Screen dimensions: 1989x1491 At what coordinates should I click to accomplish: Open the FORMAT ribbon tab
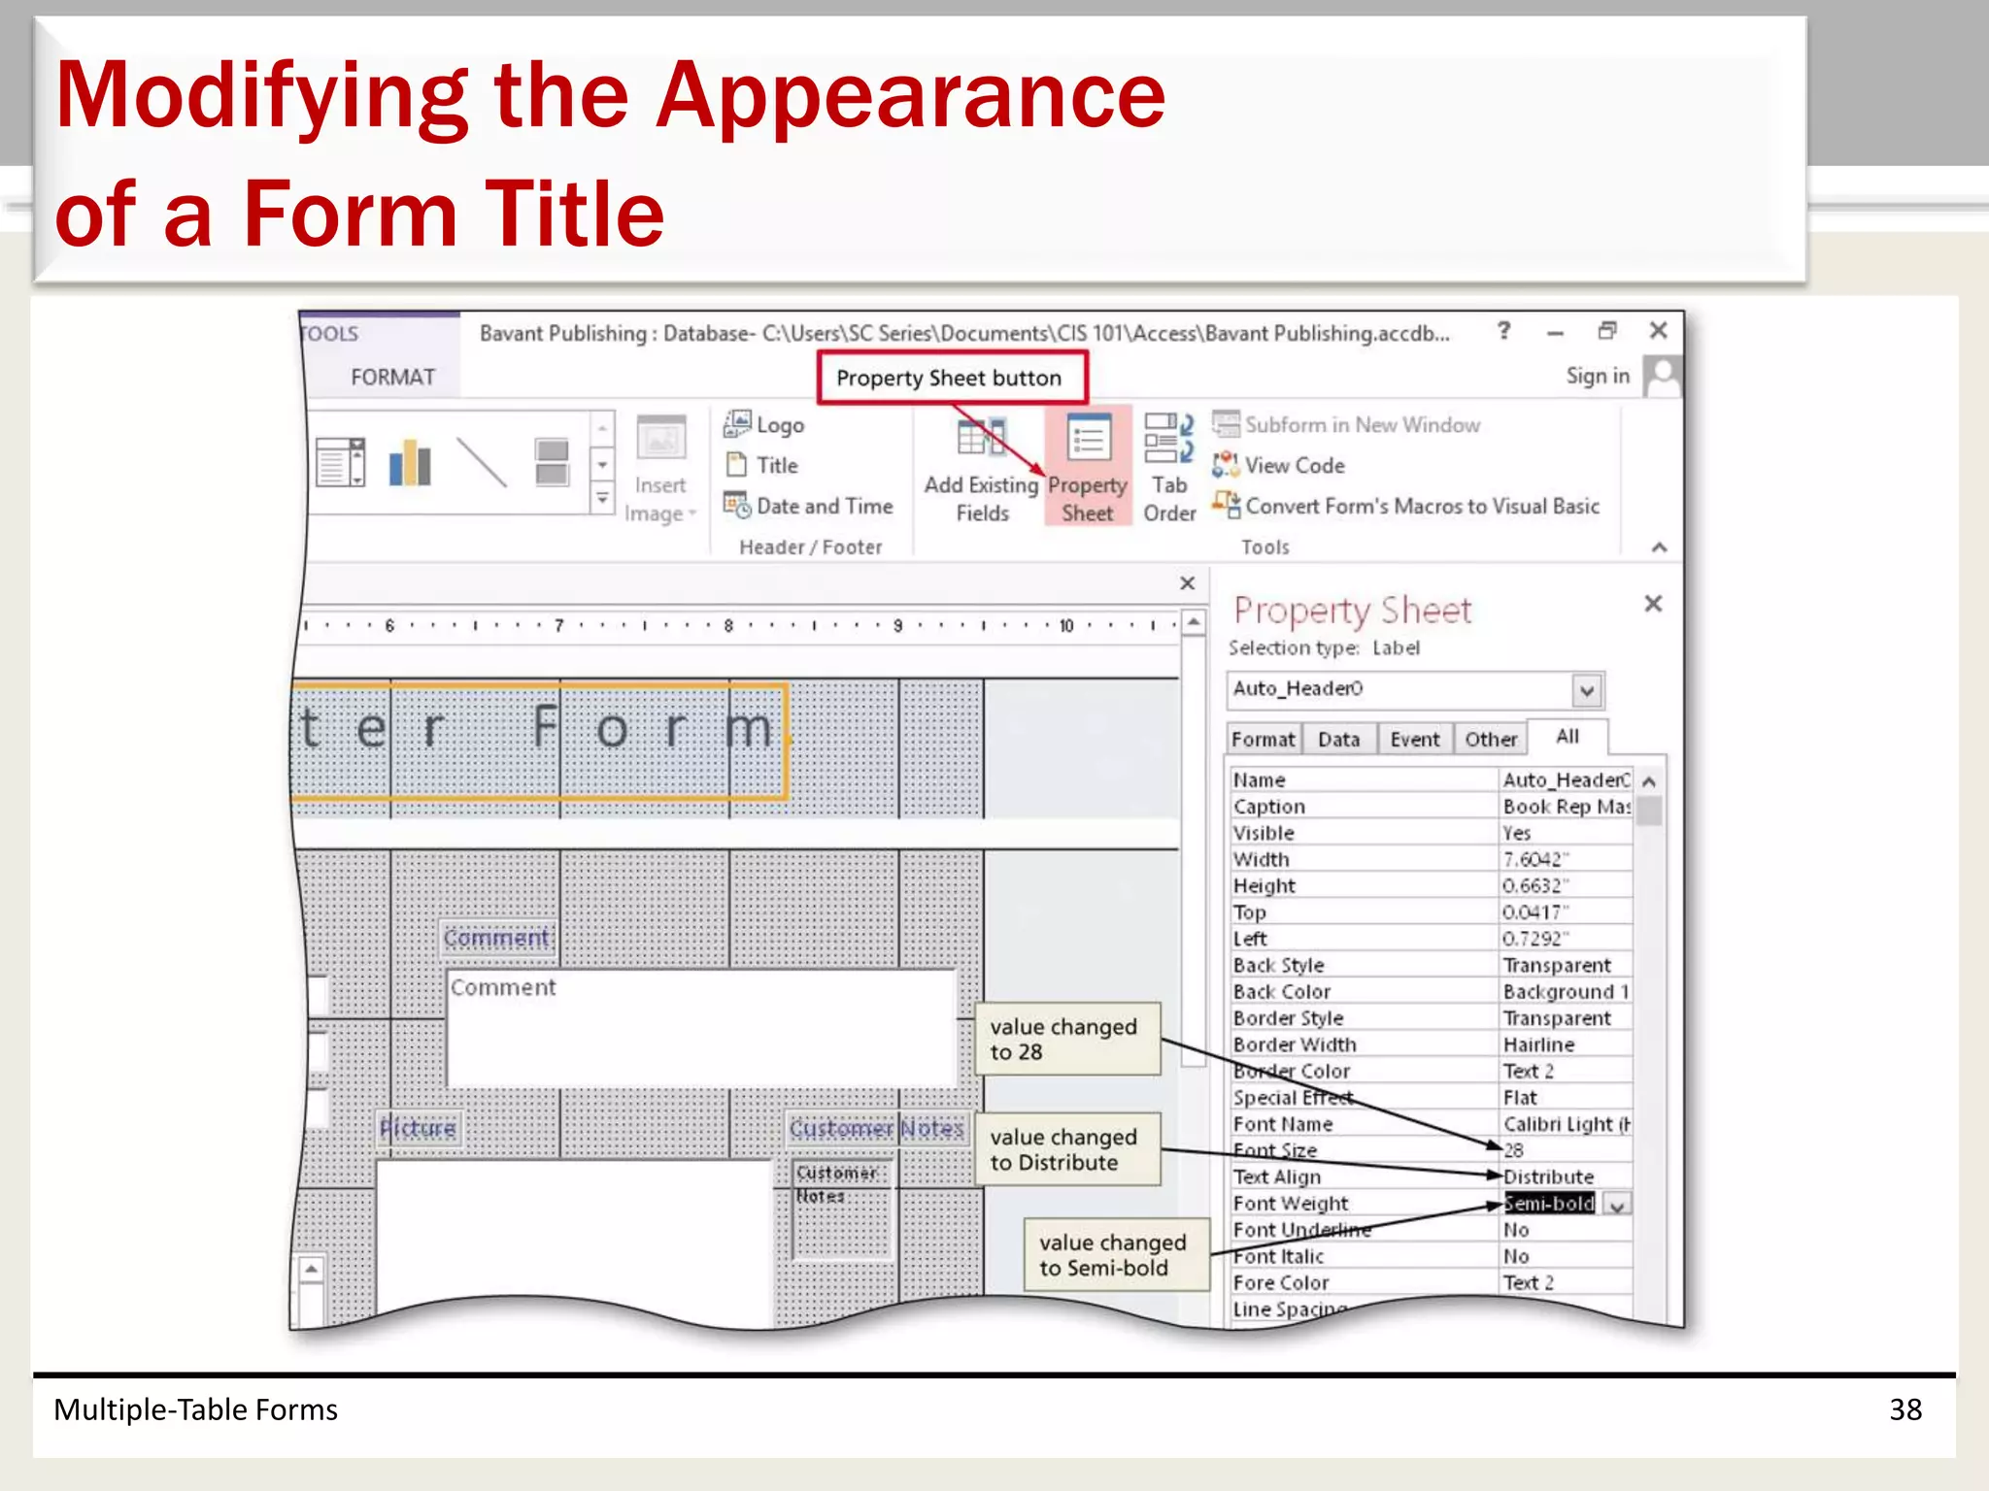pos(392,377)
